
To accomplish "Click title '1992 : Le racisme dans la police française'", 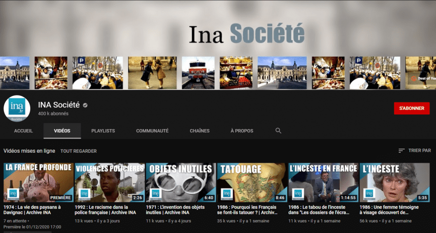I will 105,210.
